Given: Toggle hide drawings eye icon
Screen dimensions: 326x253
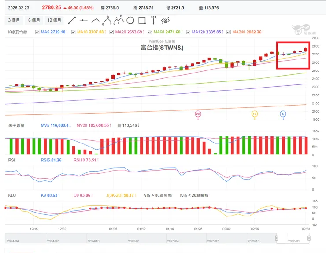Looking at the screenshot, I should click(165, 20).
